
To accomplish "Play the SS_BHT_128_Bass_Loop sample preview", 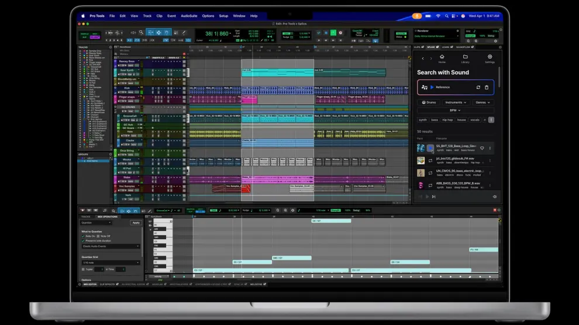I will click(430, 148).
